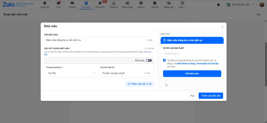Click the user avatar picture

click(x=262, y=5)
